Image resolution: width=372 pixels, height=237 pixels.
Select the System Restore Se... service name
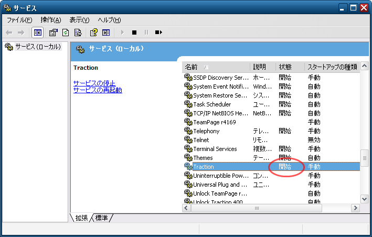pos(220,95)
